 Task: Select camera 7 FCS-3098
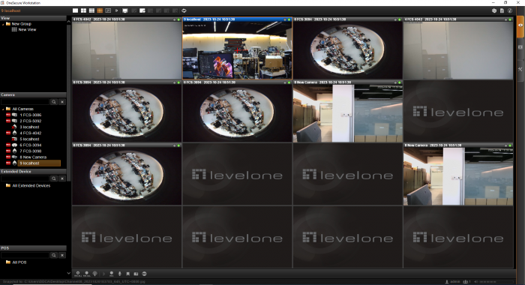click(x=31, y=151)
